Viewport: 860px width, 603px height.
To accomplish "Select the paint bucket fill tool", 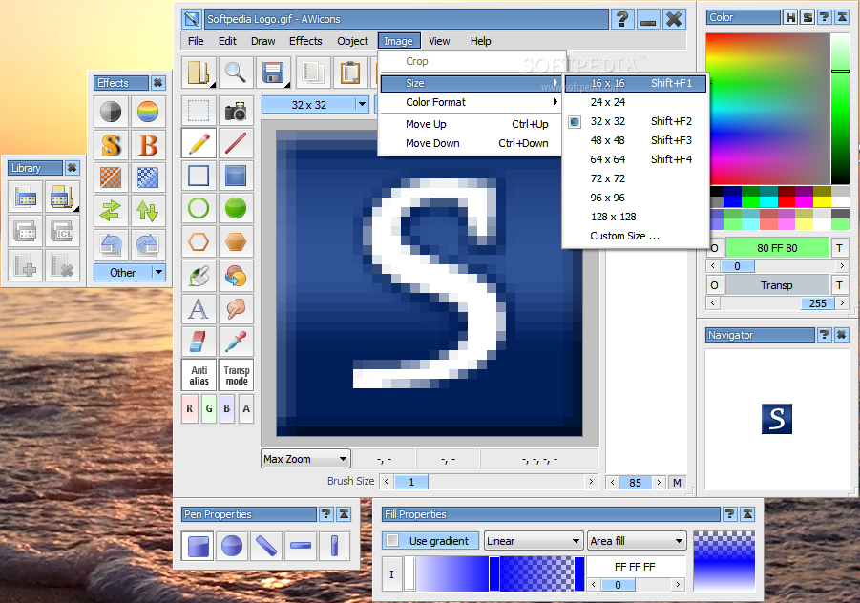I will point(199,276).
